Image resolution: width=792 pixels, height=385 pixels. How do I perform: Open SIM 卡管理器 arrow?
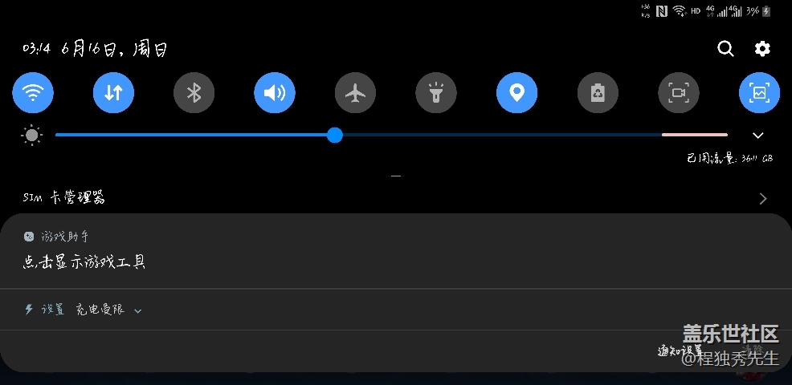tap(763, 198)
